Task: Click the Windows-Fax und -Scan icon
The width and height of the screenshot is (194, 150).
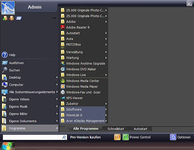Action: coord(63,92)
